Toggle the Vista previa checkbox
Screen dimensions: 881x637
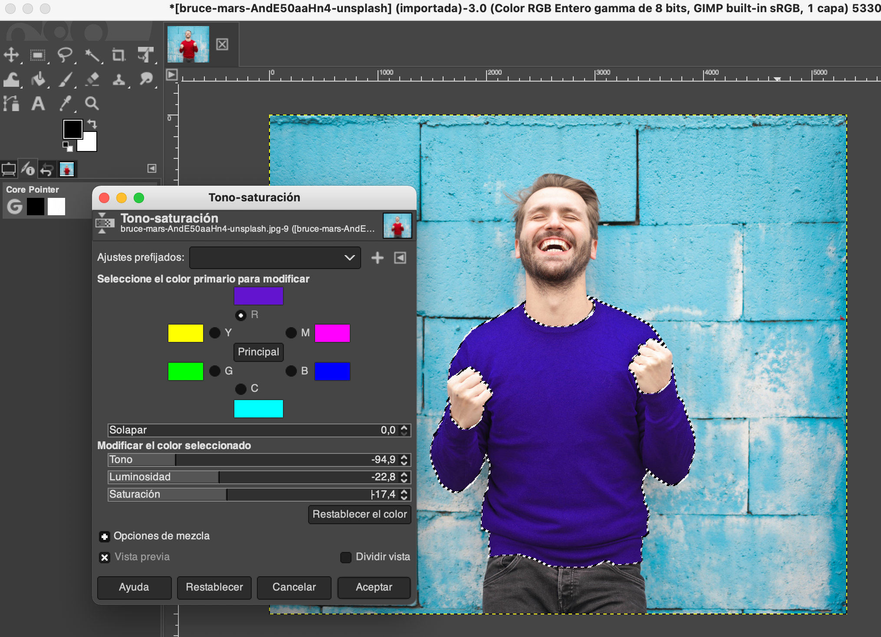[105, 557]
